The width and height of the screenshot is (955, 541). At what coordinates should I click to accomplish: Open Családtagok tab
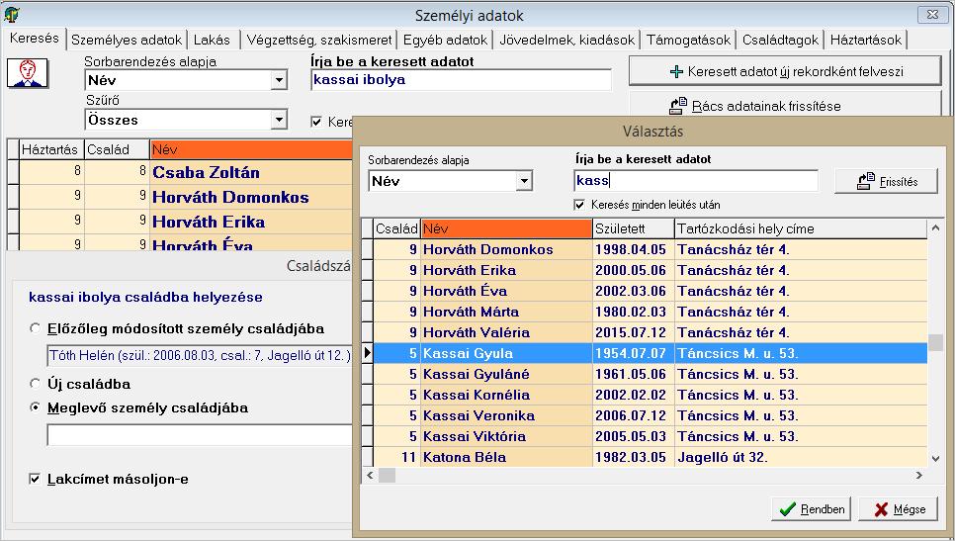tap(780, 41)
